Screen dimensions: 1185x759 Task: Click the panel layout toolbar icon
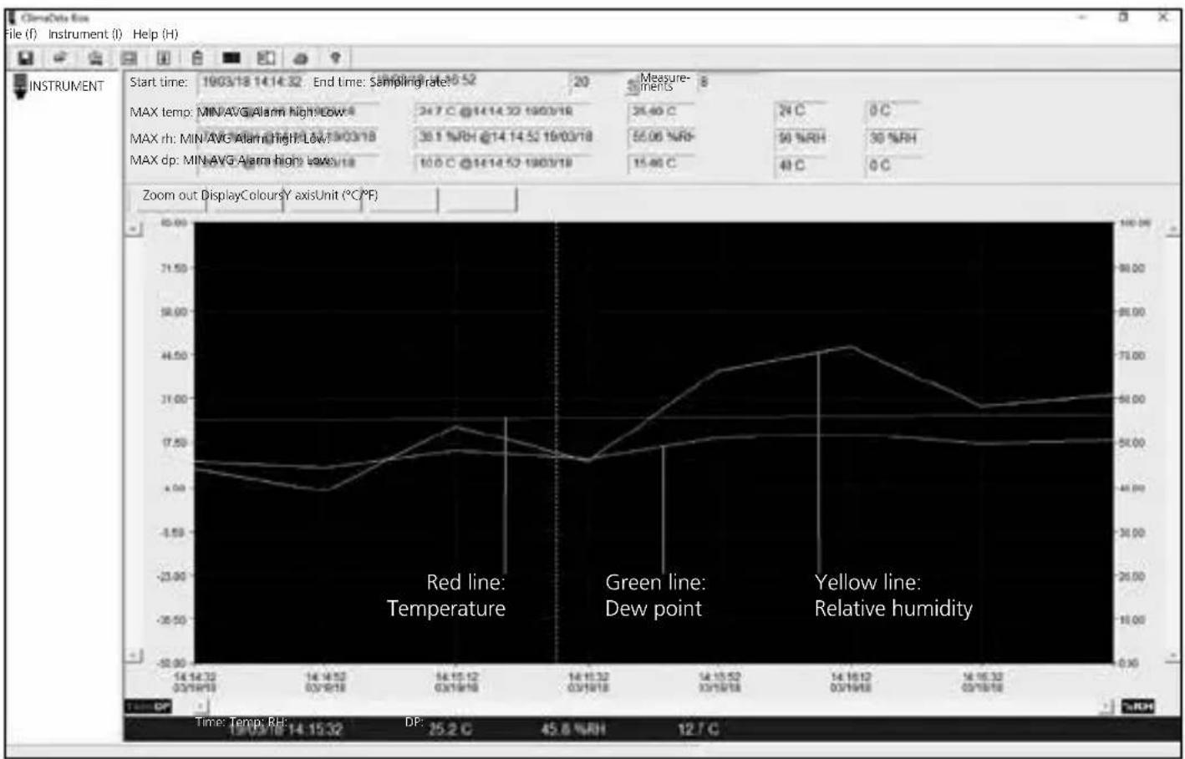pos(266,58)
